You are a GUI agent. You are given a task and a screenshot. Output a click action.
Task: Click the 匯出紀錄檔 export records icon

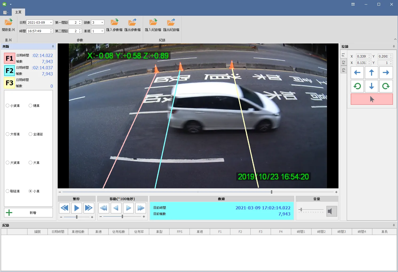tap(171, 22)
